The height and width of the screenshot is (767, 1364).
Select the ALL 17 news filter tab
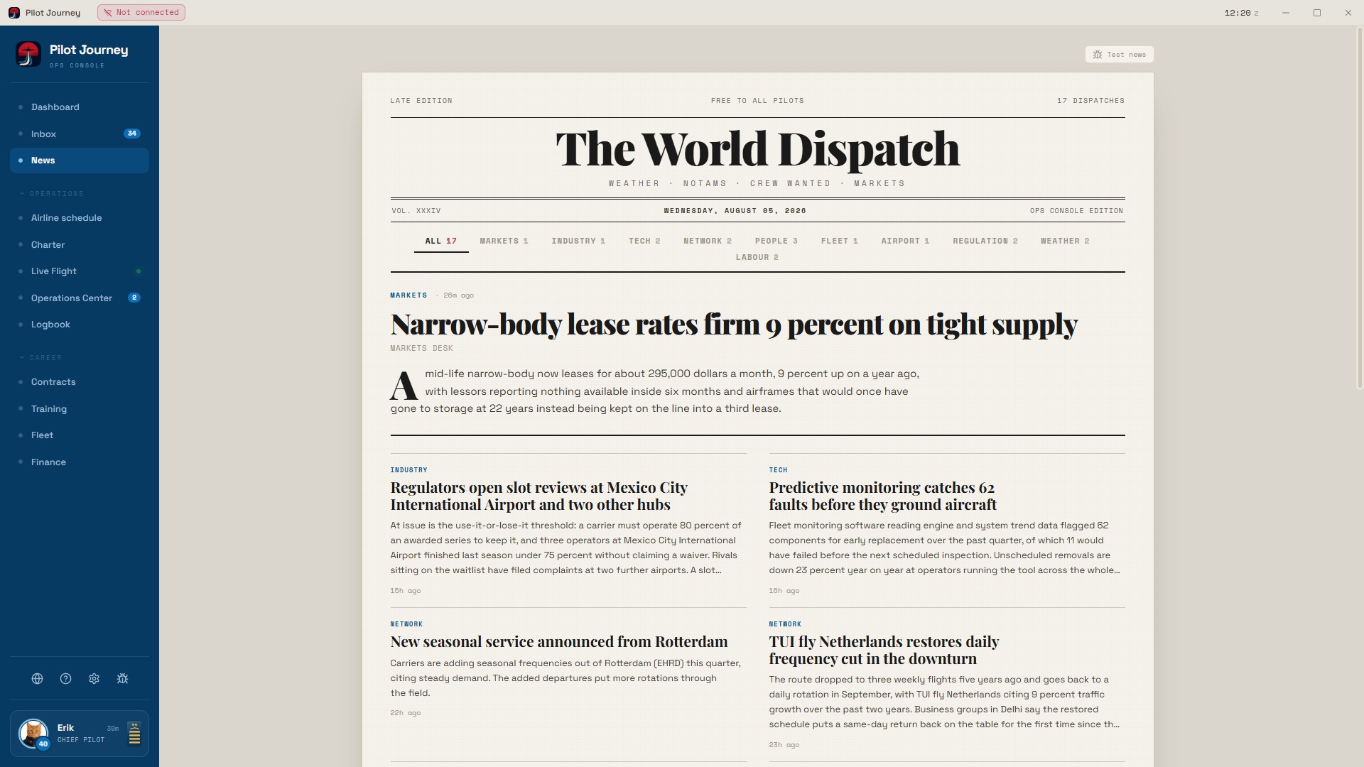click(441, 241)
